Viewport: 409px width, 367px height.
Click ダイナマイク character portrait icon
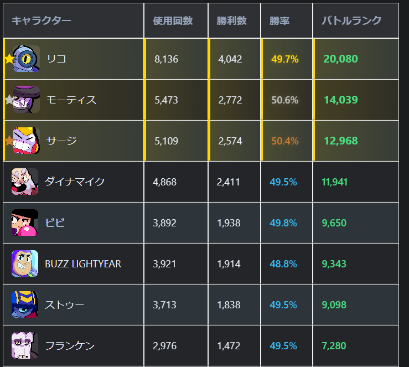point(25,182)
